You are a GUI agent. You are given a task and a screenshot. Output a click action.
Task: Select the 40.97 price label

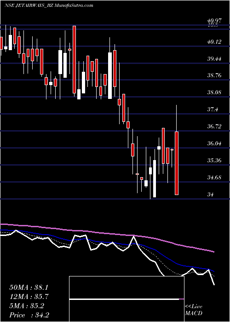pyautogui.click(x=215, y=21)
